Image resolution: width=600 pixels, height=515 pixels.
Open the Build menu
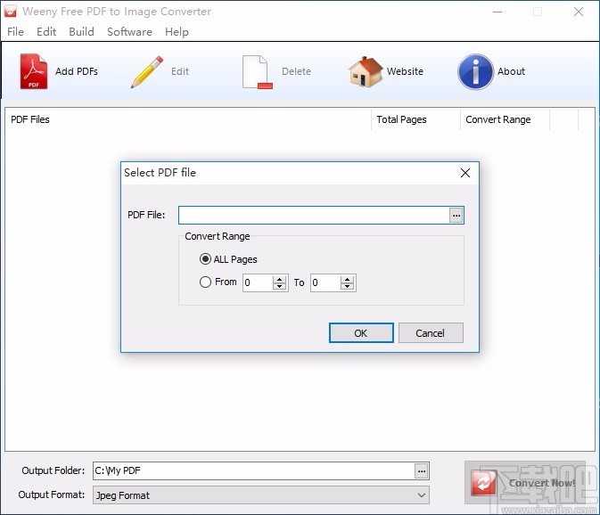[x=81, y=32]
